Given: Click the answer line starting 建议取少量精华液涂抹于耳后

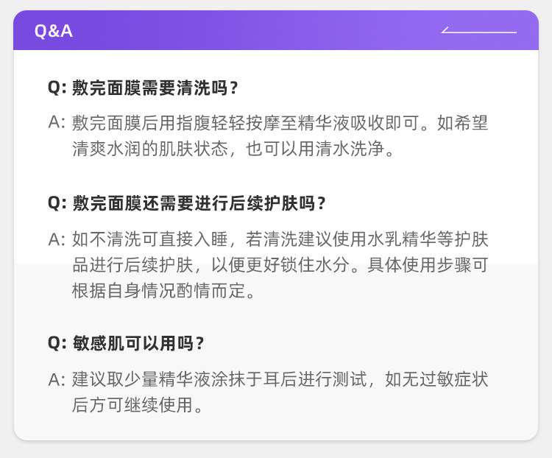Looking at the screenshot, I should (280, 379).
